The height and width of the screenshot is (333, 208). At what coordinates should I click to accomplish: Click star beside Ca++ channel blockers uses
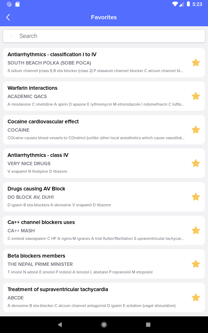196,230
